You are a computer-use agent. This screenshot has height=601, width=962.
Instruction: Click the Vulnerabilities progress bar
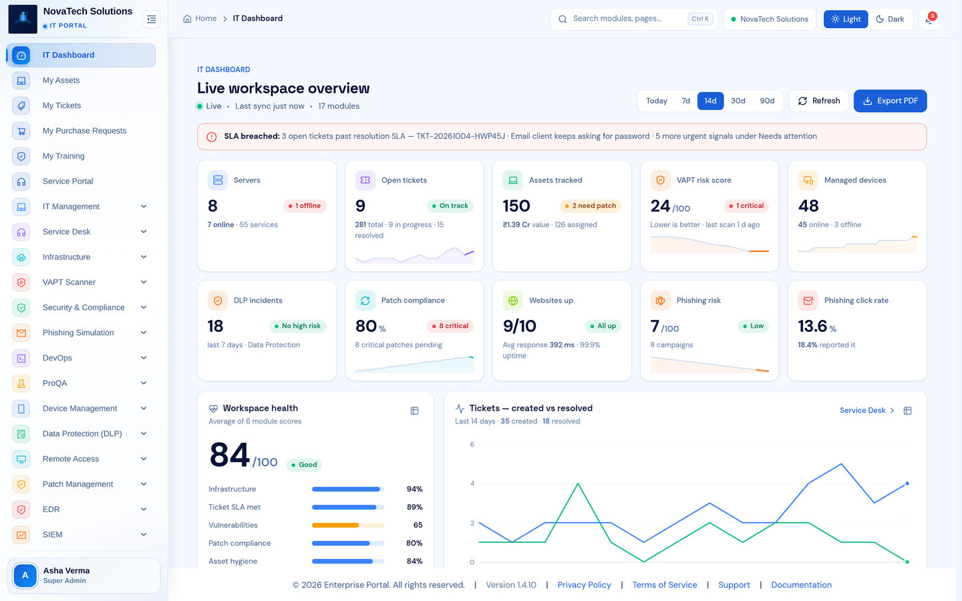(348, 526)
